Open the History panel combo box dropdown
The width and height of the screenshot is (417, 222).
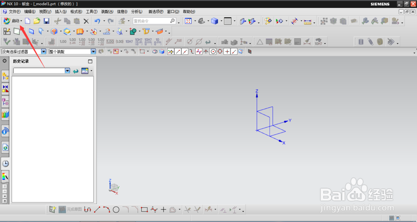tap(68, 71)
